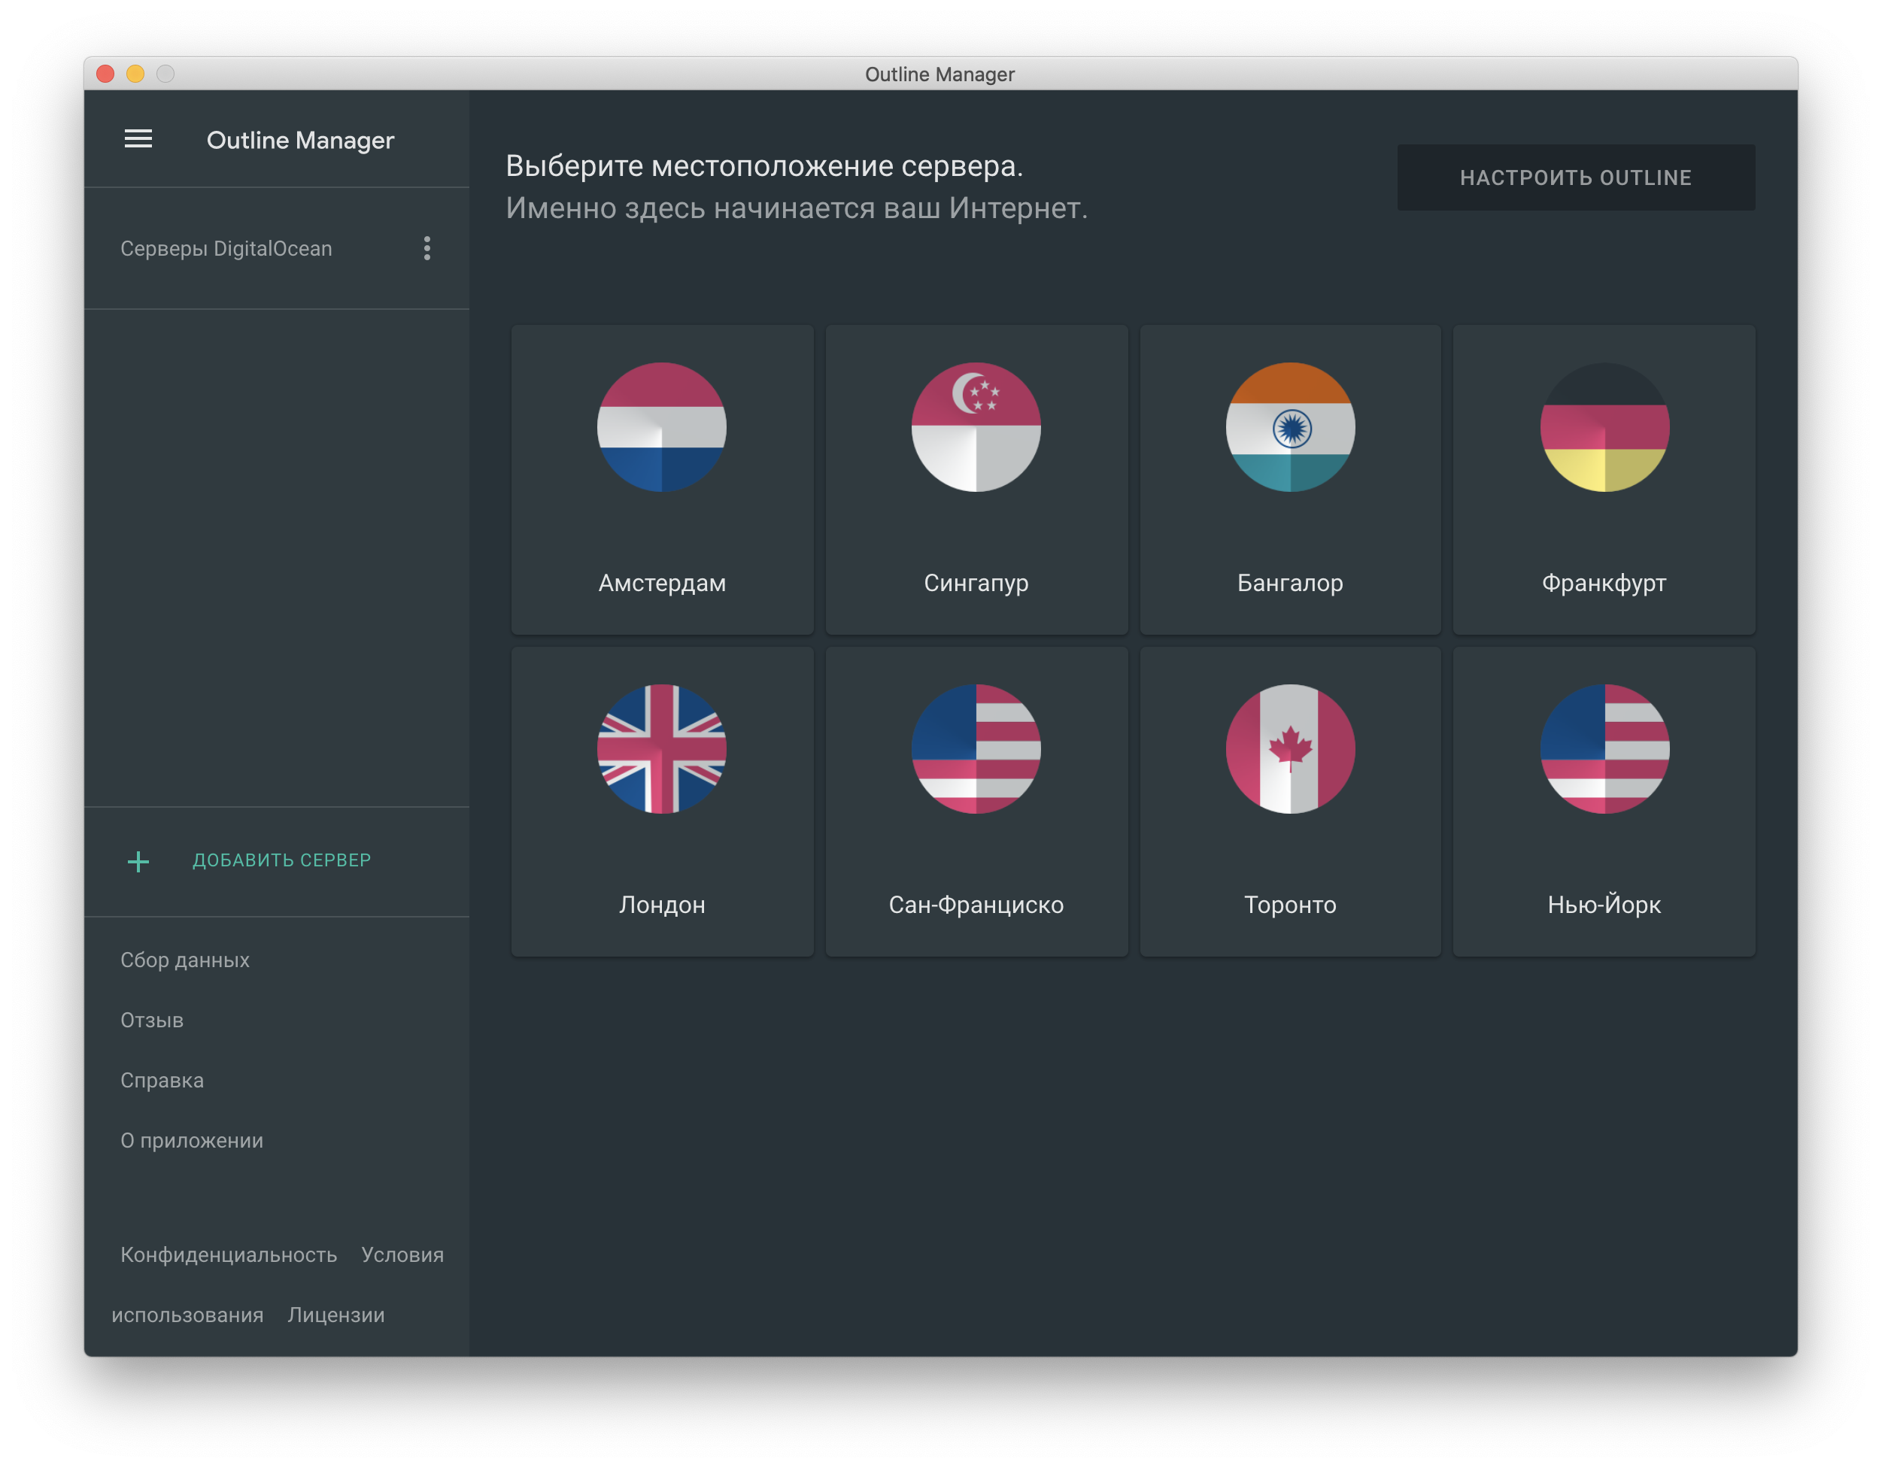
Task: Choose the Сингапур location label
Action: [976, 584]
